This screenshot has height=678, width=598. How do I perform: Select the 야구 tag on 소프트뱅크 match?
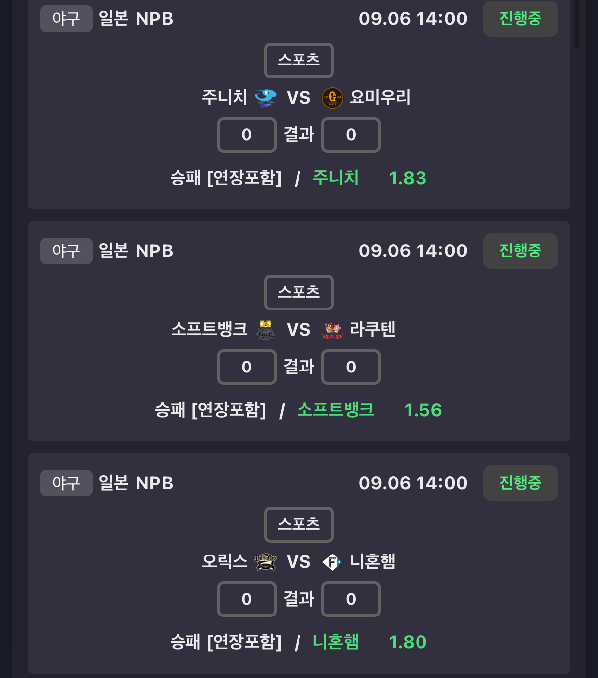(x=66, y=251)
